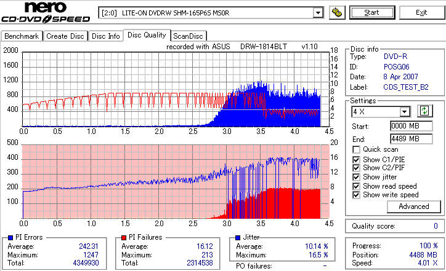This screenshot has height=271, width=446.
Task: Select the Disc Quality tab
Action: coord(147,35)
